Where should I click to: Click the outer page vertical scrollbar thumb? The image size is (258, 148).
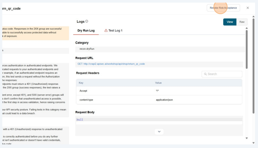(253, 65)
